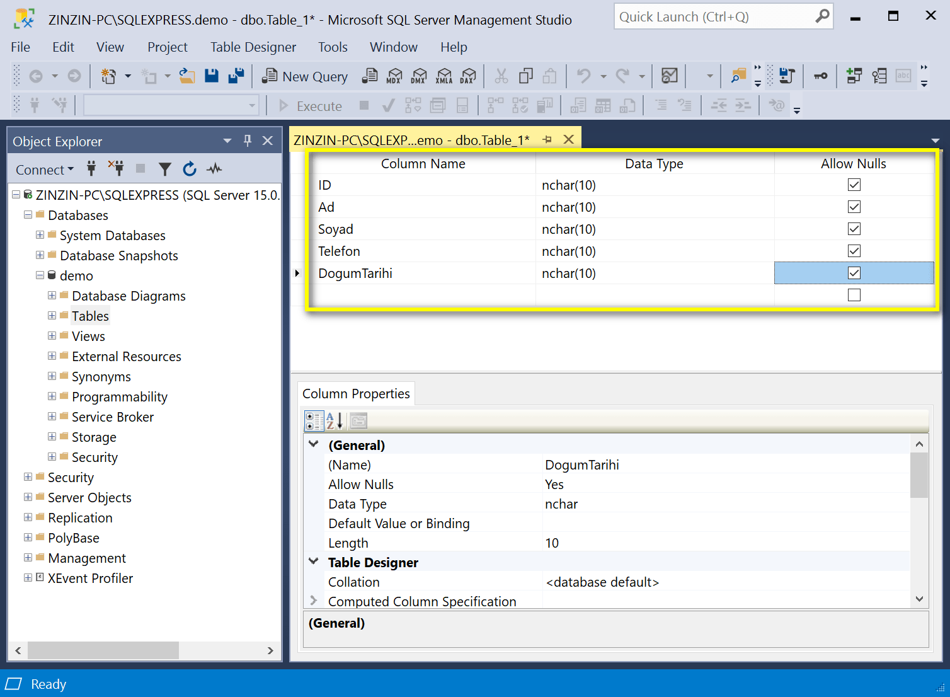Image resolution: width=950 pixels, height=697 pixels.
Task: Click the Collation property value
Action: click(726, 582)
